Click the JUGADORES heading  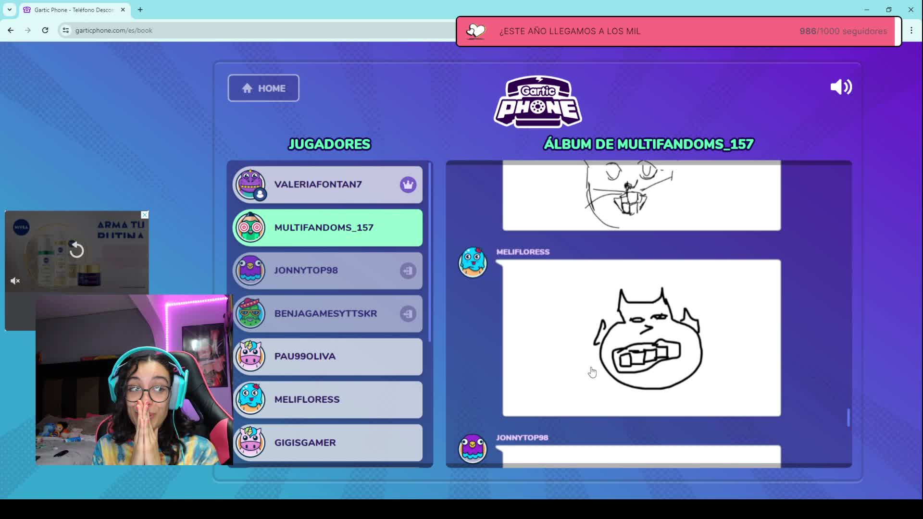[329, 144]
